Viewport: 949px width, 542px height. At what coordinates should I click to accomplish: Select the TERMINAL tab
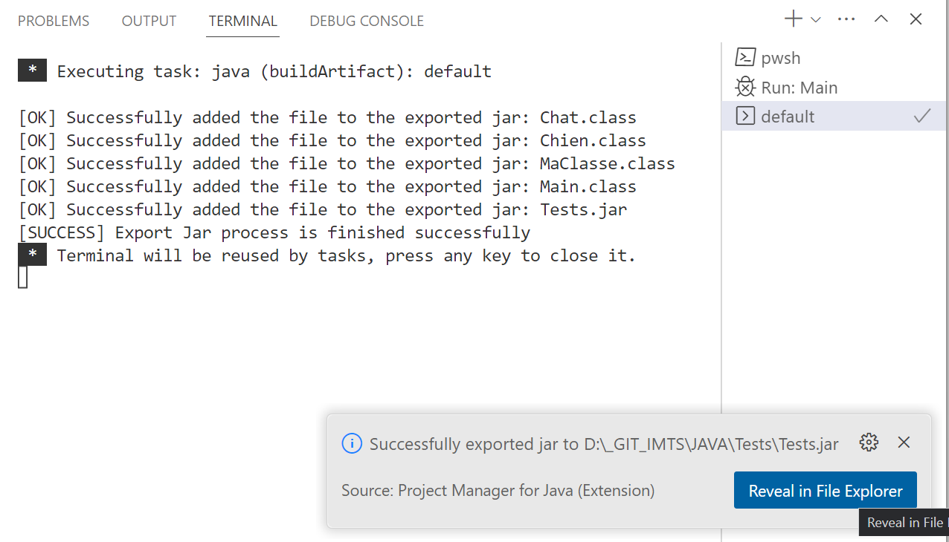243,22
